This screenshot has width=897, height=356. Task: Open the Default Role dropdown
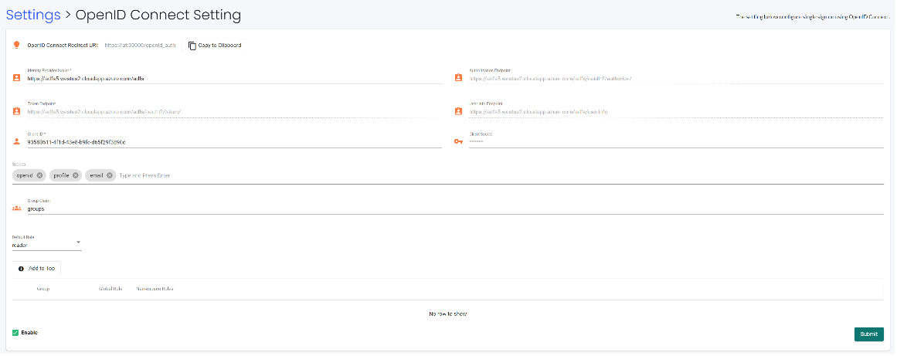46,244
